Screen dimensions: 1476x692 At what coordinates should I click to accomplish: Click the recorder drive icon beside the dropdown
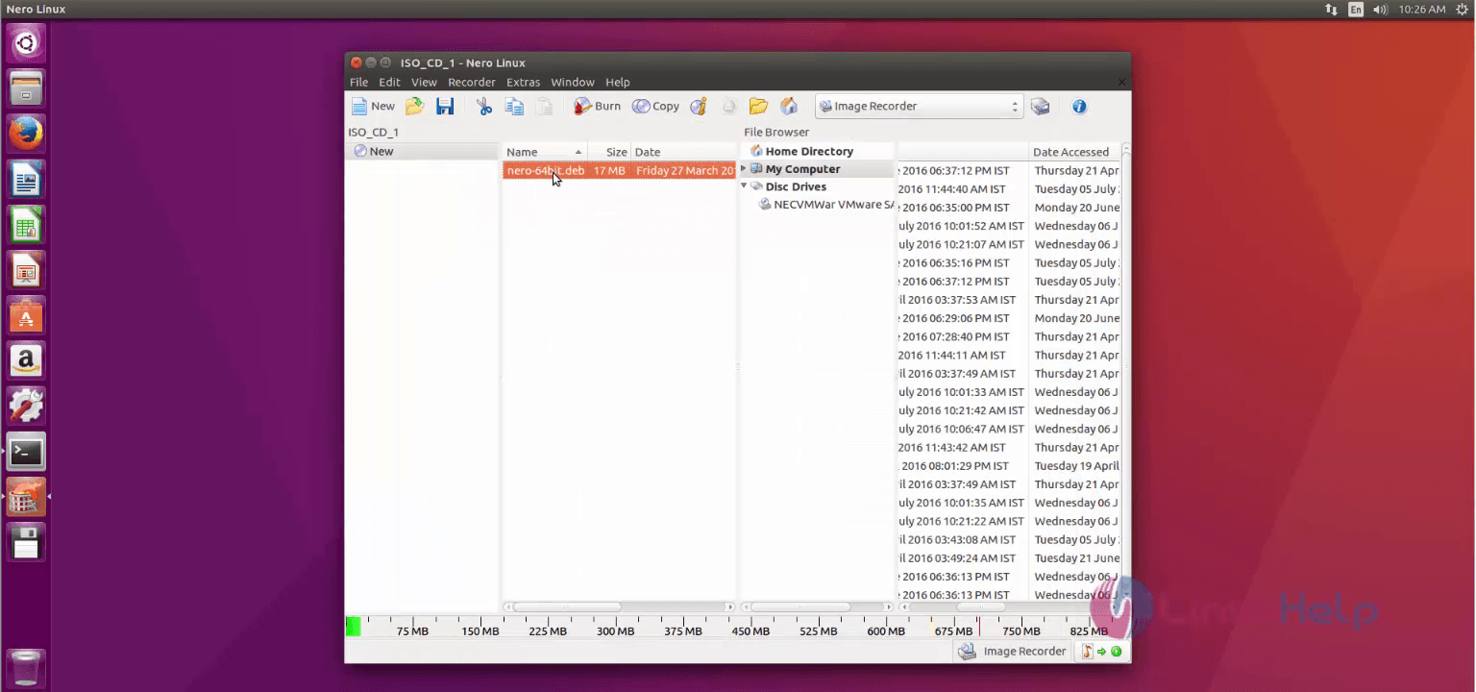[1041, 107]
